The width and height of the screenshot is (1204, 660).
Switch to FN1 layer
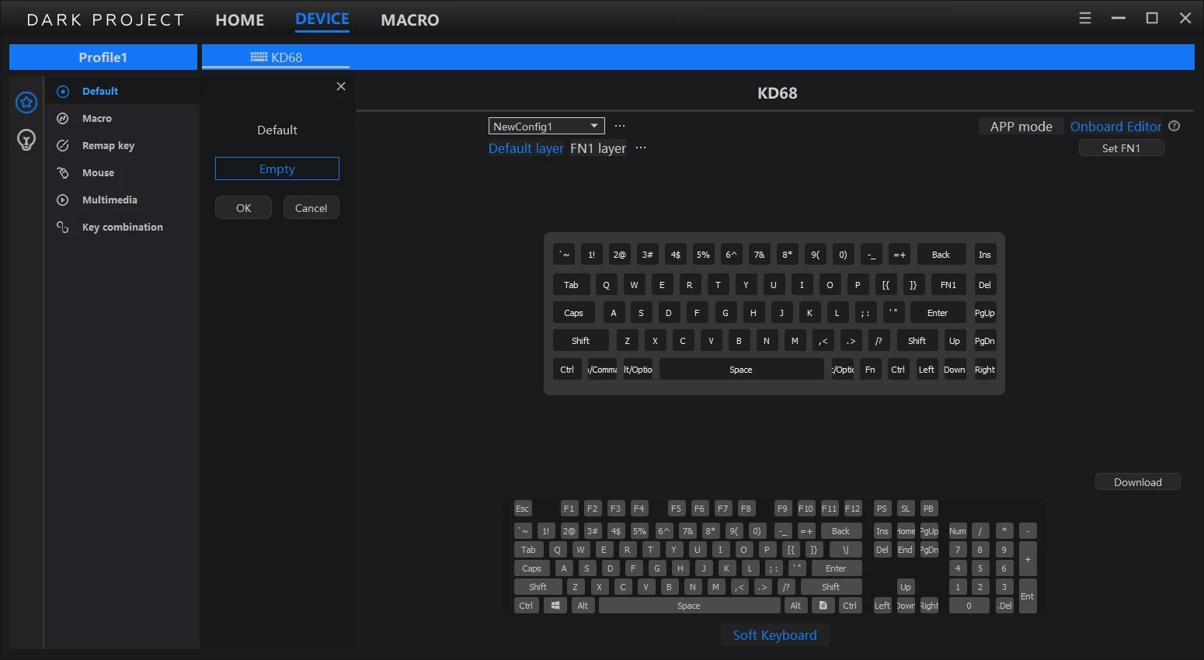pos(598,148)
